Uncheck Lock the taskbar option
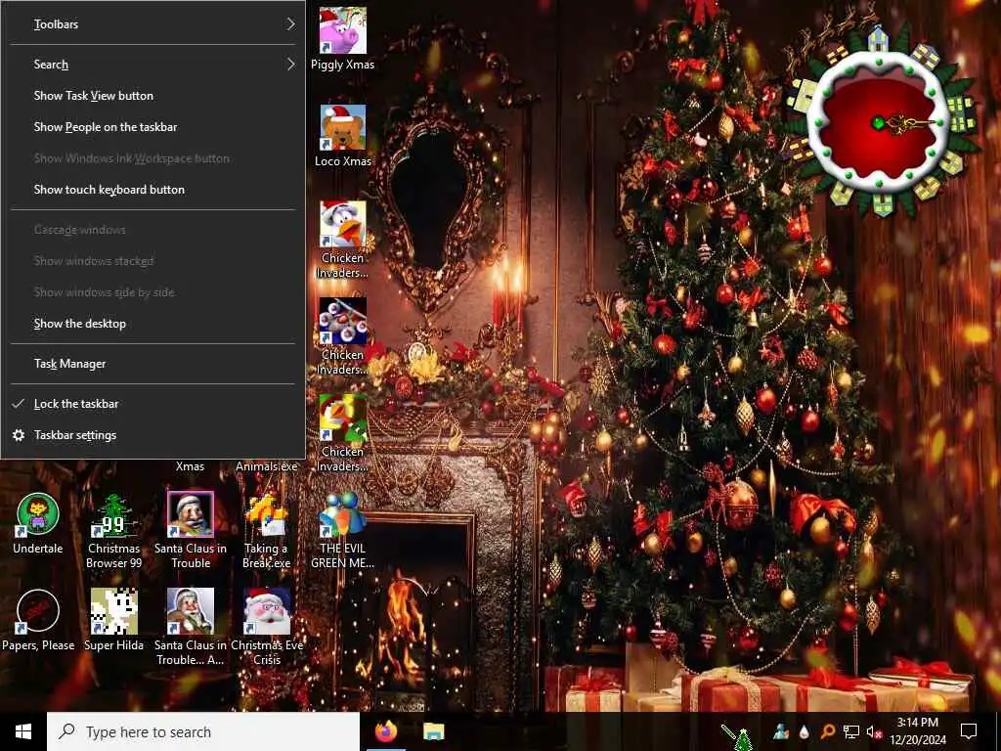Image resolution: width=1001 pixels, height=751 pixels. coord(153,404)
